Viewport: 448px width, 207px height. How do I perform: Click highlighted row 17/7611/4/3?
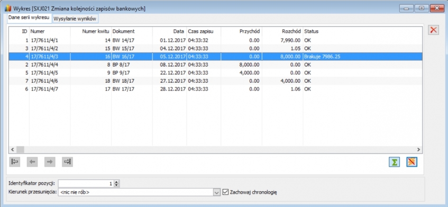coord(215,57)
